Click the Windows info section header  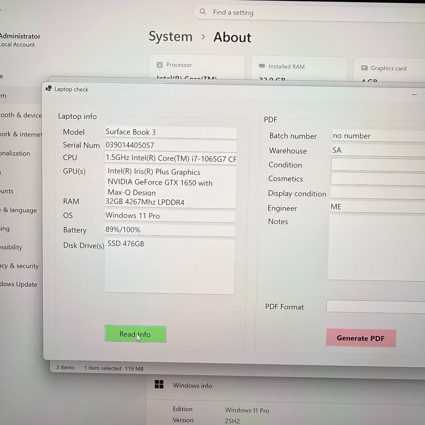pos(193,385)
